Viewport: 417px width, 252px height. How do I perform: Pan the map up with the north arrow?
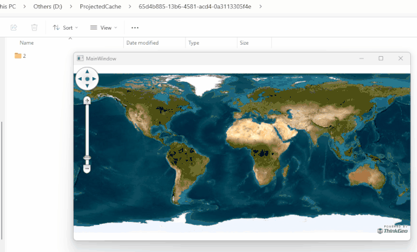87,72
